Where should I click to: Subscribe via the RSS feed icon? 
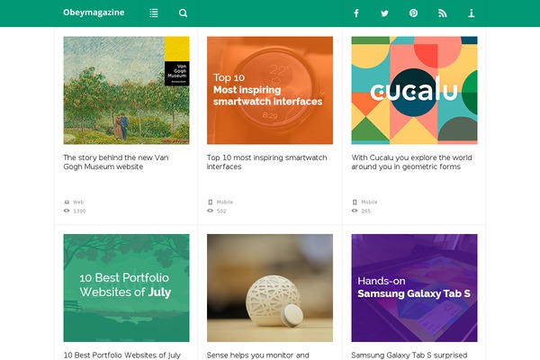[x=443, y=13]
